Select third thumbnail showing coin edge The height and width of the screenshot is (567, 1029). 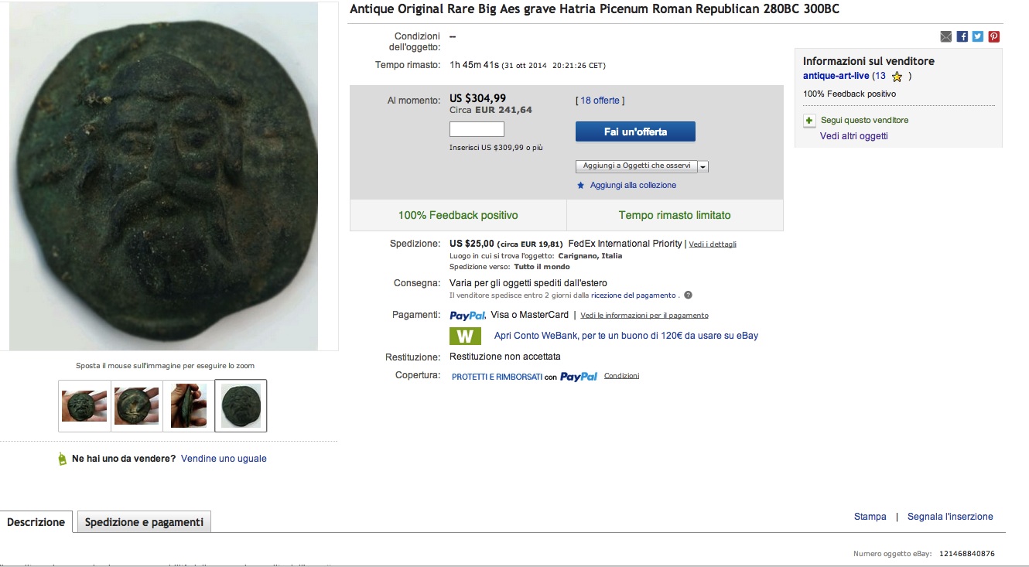[189, 405]
